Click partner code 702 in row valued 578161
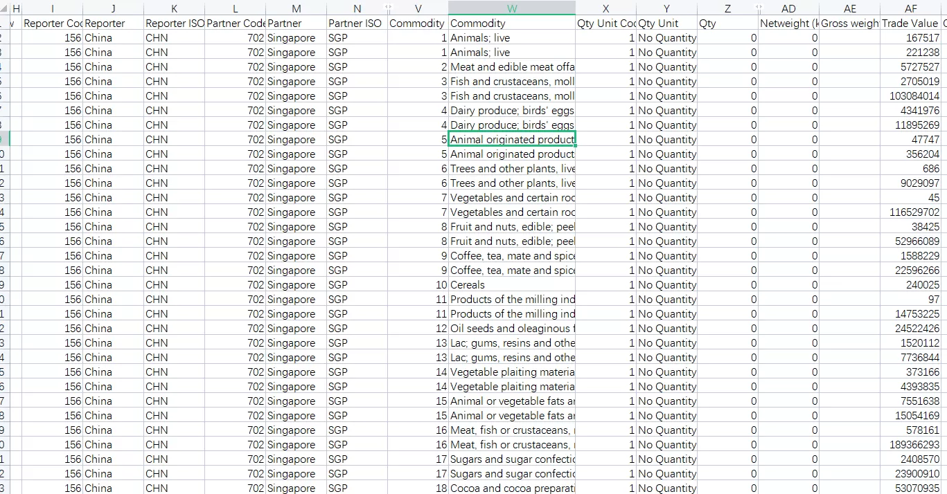The height and width of the screenshot is (494, 947). tap(235, 430)
